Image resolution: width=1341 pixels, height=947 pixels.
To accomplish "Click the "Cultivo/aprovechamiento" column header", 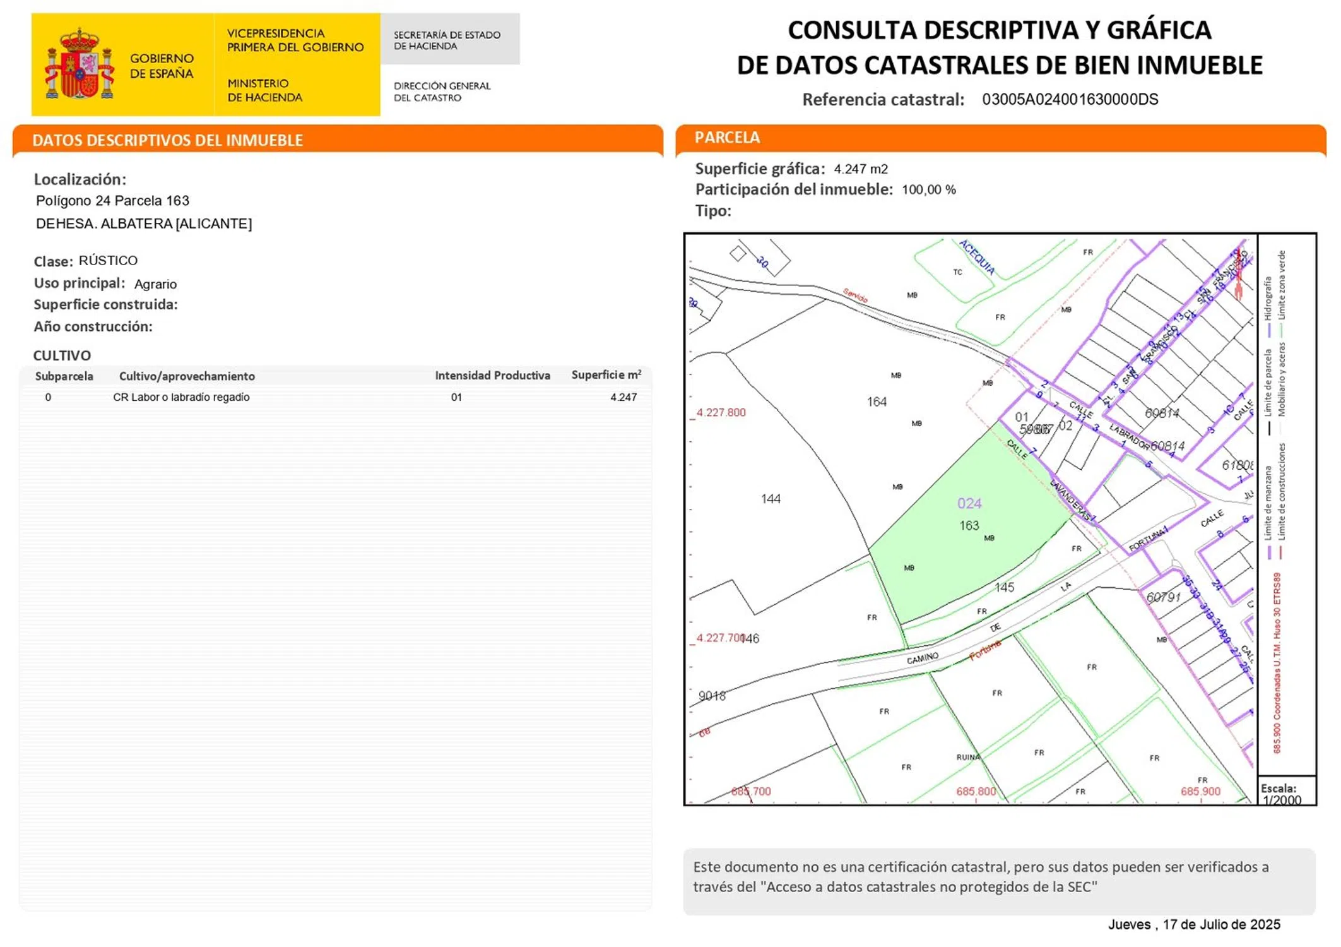I will pyautogui.click(x=187, y=376).
